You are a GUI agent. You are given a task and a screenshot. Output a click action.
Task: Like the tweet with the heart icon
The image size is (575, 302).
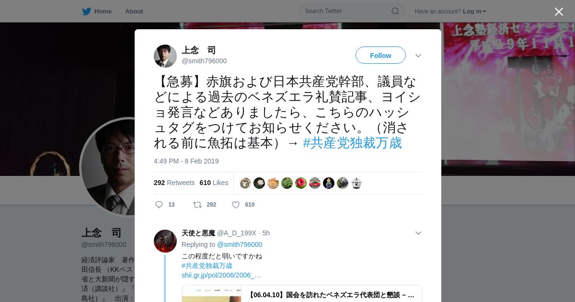pyautogui.click(x=236, y=205)
